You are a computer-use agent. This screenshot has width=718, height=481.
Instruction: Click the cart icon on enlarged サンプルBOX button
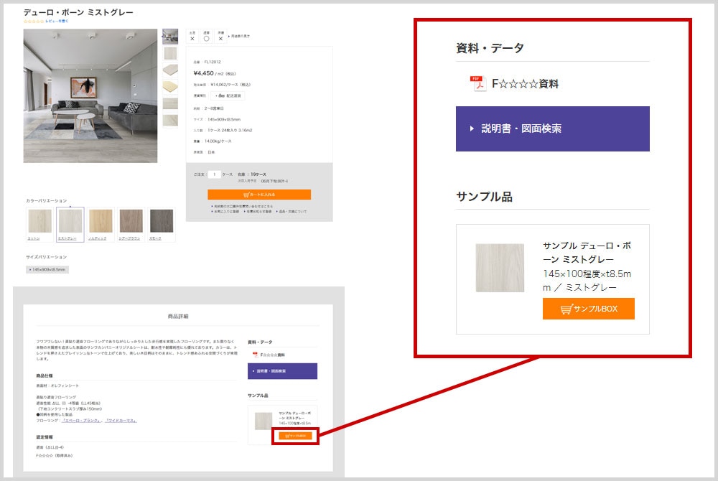pyautogui.click(x=567, y=309)
